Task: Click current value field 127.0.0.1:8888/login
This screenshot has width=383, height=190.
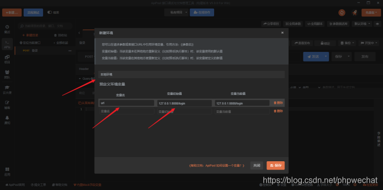Action: 242,103
